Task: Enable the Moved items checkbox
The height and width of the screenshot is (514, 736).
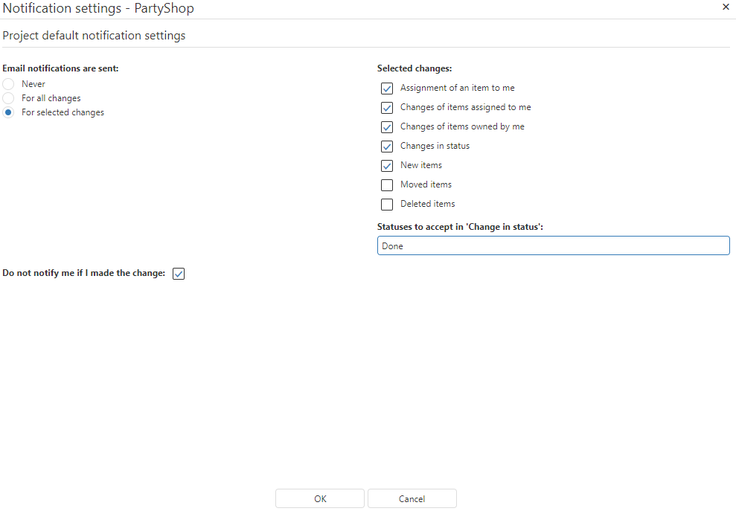Action: (387, 185)
